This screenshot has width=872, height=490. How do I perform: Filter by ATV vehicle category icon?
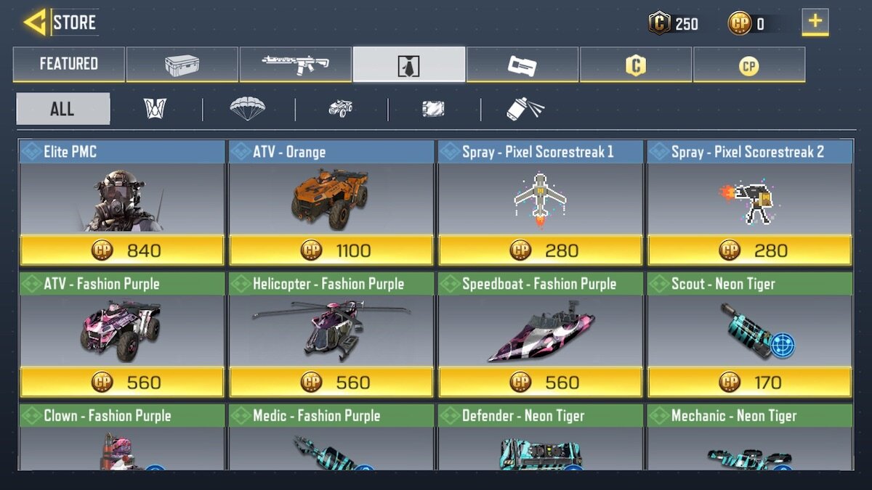click(340, 110)
